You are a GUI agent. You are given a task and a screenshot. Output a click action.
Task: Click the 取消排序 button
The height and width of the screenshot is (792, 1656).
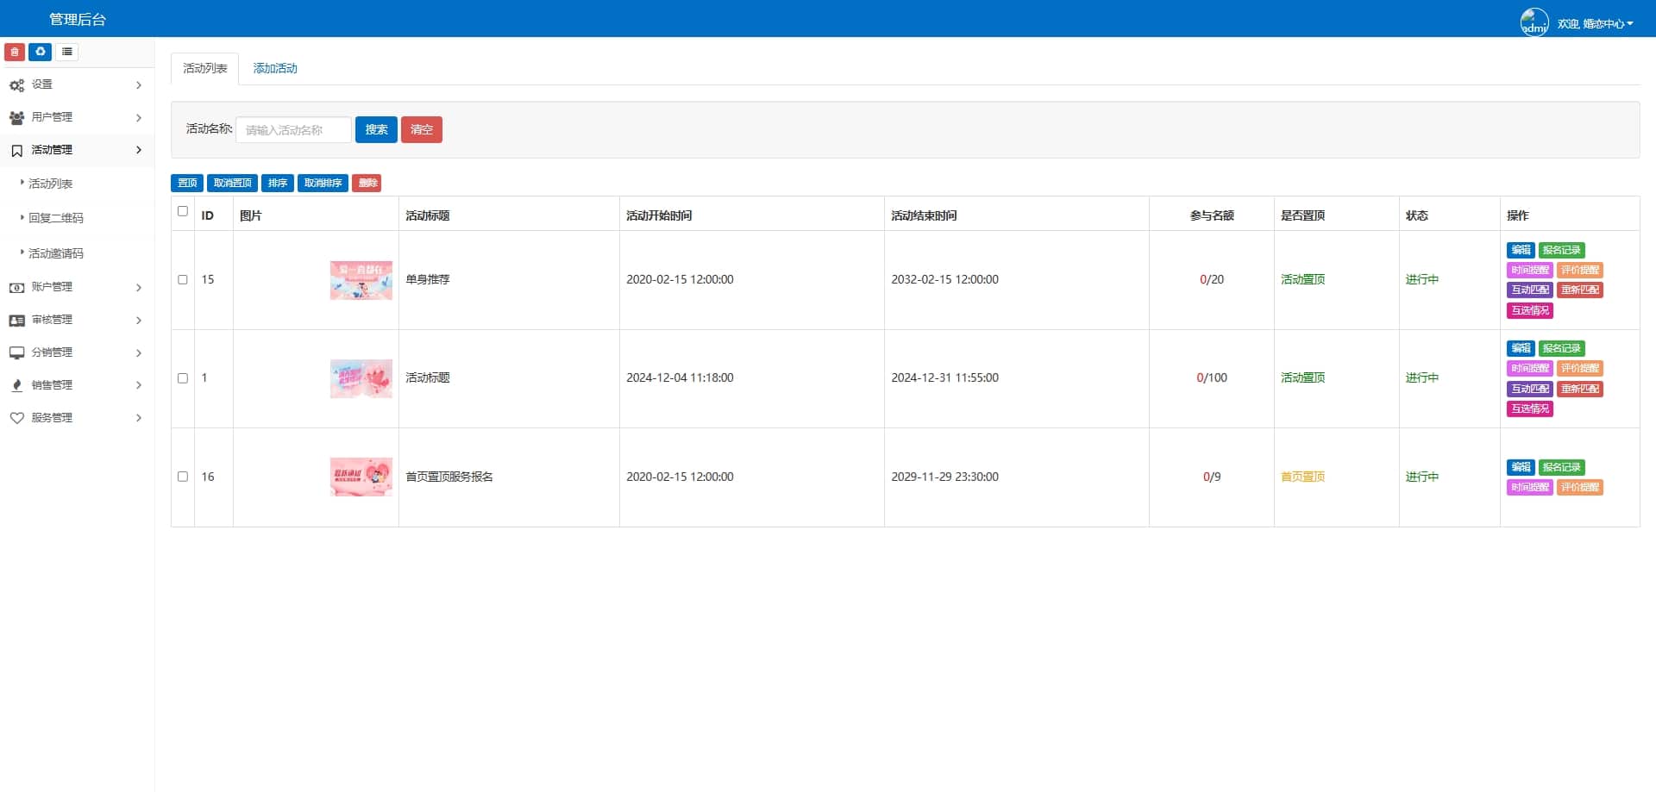tap(323, 183)
